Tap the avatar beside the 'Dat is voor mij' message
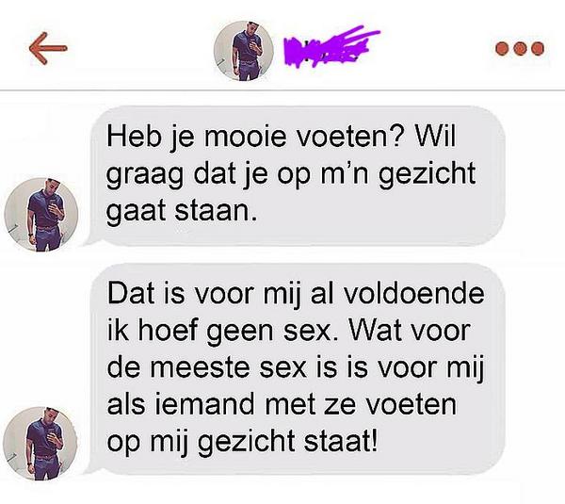This screenshot has height=504, width=565. 40,444
